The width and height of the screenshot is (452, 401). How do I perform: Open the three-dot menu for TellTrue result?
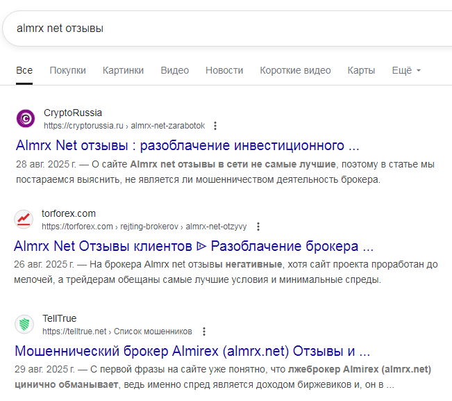204,332
